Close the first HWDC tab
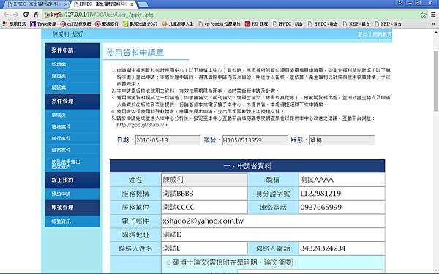Viewport: 439px width, 274px height. [66, 4]
